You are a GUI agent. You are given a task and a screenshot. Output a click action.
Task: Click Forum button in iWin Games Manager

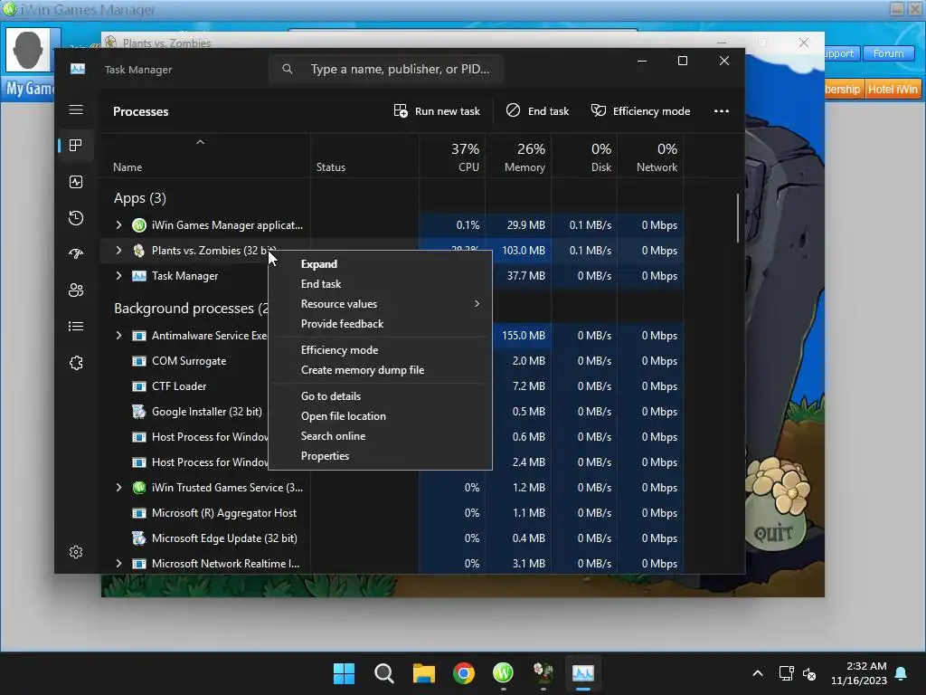click(888, 53)
